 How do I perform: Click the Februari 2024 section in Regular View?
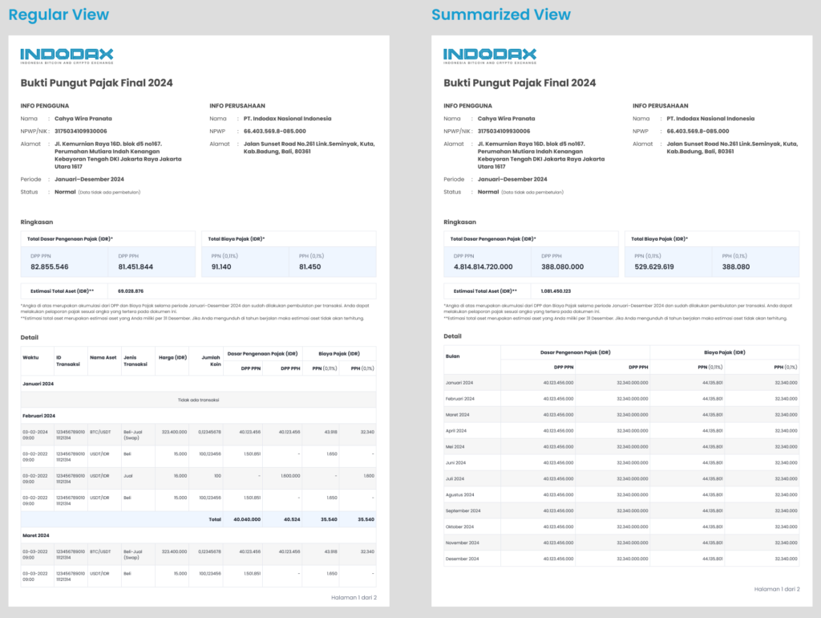(39, 415)
